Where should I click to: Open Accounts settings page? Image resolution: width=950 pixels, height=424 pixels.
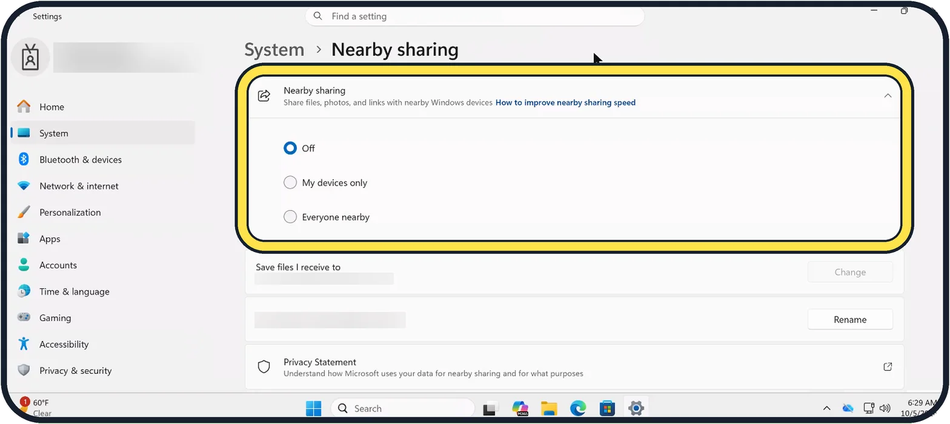pos(102,265)
